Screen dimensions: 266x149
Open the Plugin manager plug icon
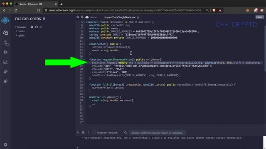(x=5, y=81)
